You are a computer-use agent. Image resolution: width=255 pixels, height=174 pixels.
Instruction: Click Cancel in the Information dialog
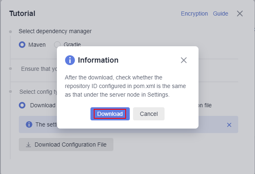[x=149, y=114]
